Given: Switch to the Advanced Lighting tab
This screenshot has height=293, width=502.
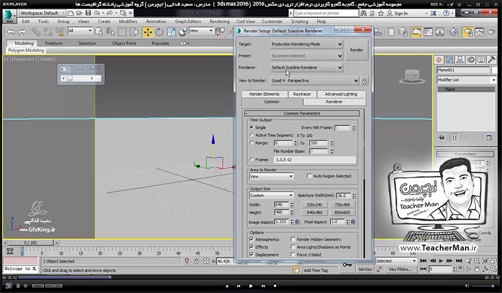Looking at the screenshot, I should click(x=341, y=94).
